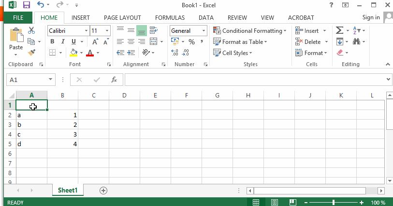Open the General number format dropdown
This screenshot has height=206, width=393.
(204, 31)
